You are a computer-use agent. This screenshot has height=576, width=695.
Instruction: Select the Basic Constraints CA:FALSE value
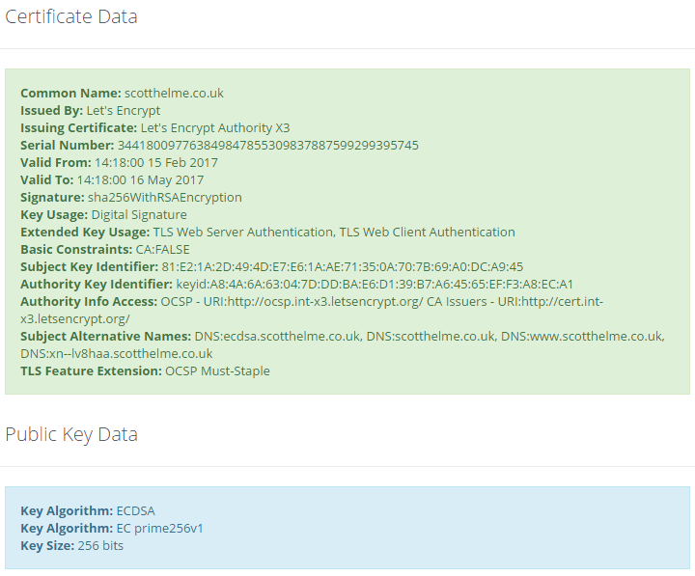(x=162, y=250)
